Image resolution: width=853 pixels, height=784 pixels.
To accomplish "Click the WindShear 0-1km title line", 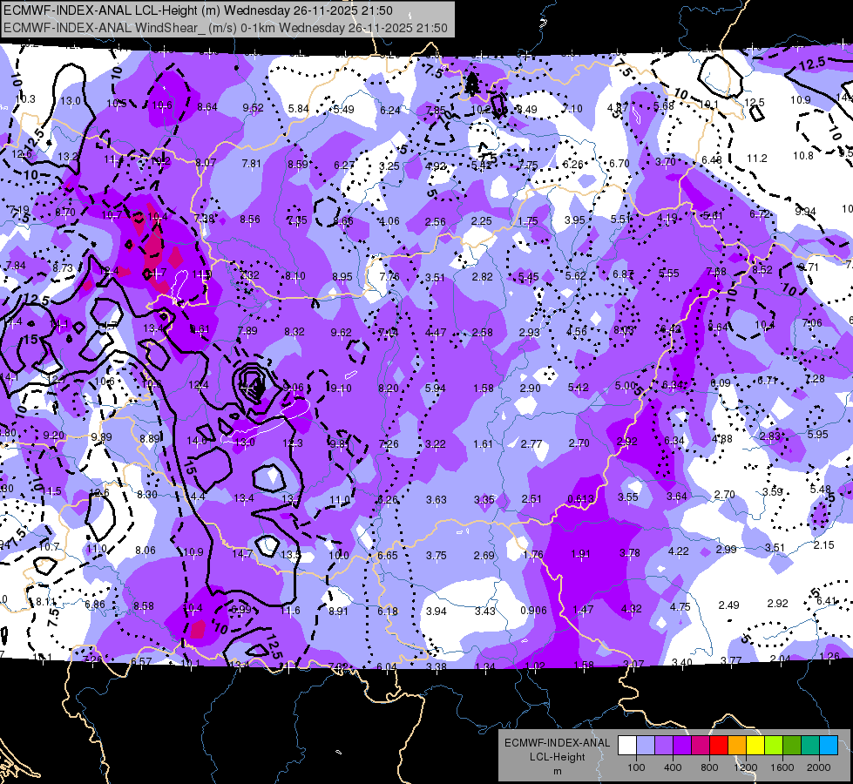I will (x=225, y=28).
